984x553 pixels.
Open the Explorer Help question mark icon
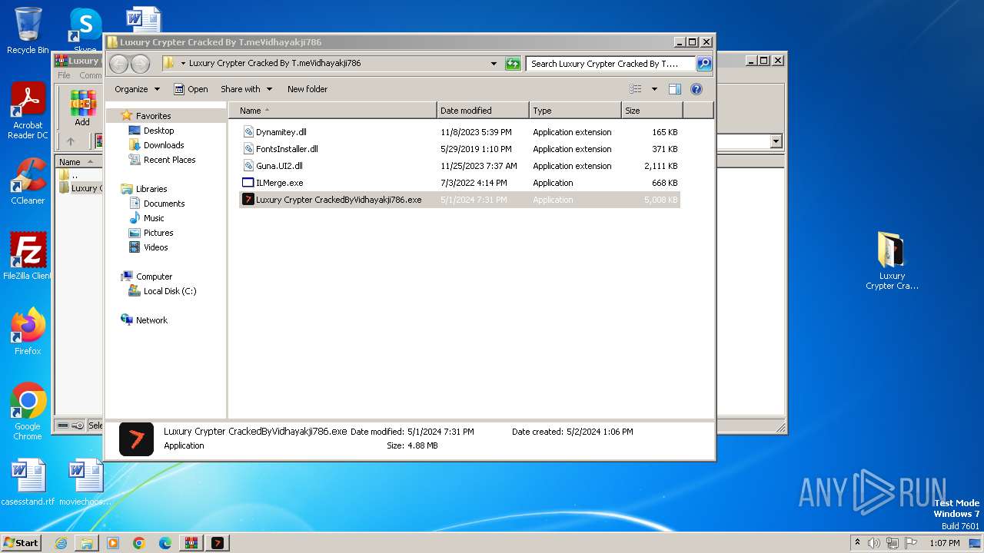pyautogui.click(x=696, y=89)
